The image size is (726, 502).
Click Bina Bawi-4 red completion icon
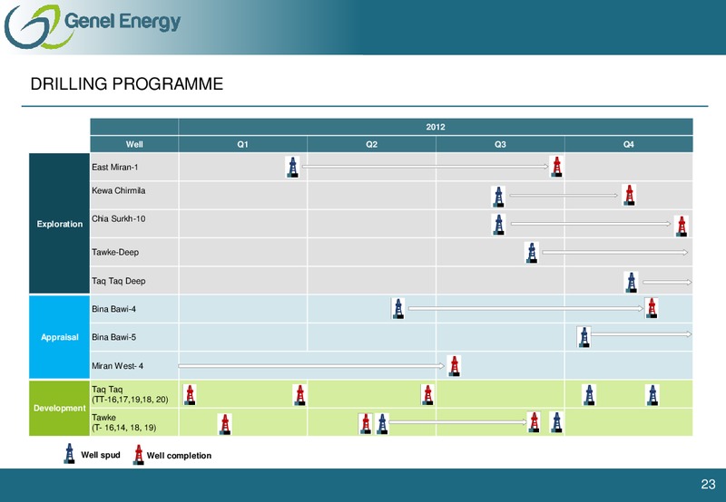pyautogui.click(x=652, y=308)
